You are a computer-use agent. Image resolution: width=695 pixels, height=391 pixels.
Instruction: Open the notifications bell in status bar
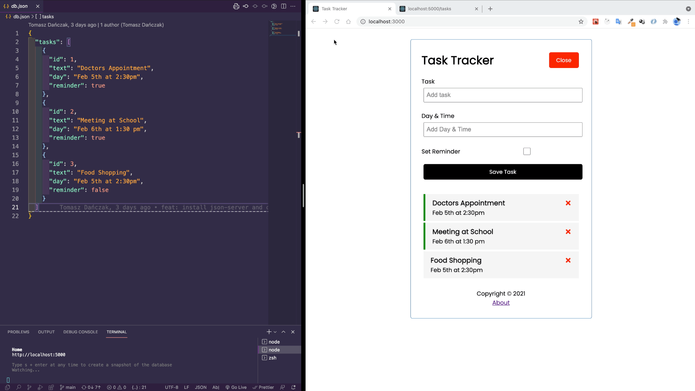292,387
